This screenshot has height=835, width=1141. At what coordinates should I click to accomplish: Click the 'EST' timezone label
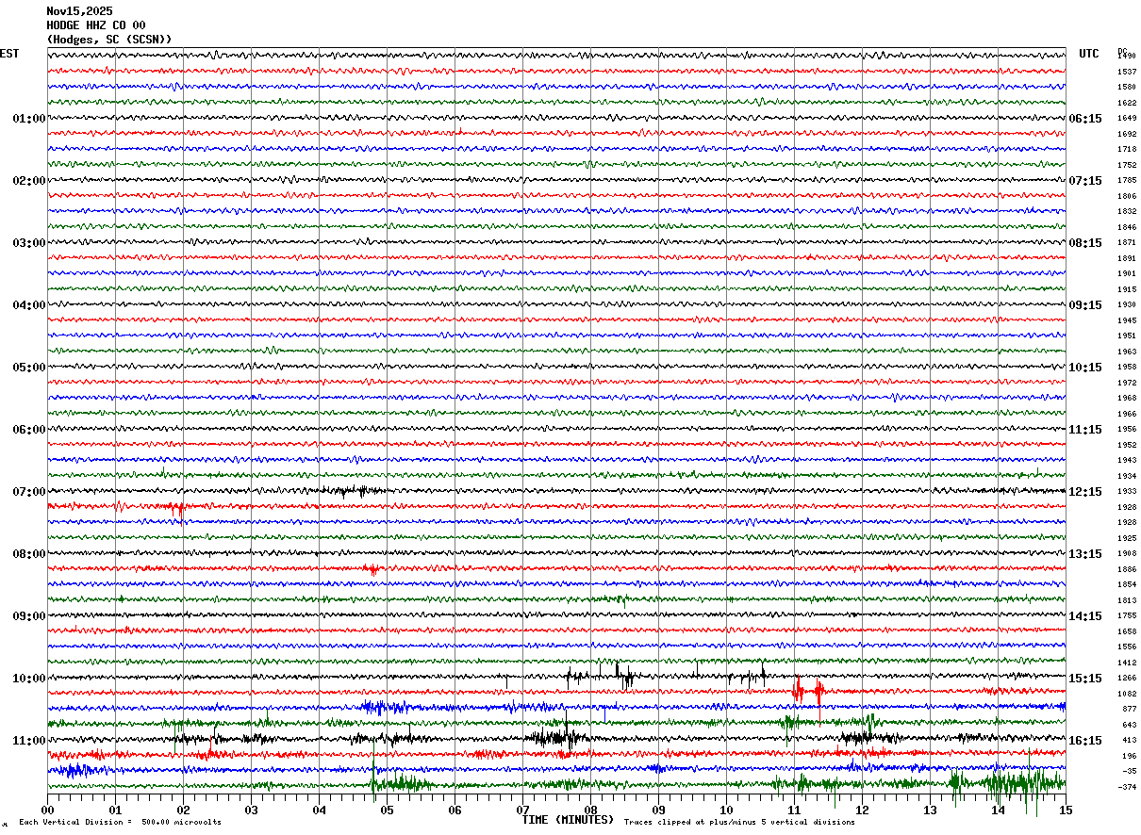tap(9, 54)
